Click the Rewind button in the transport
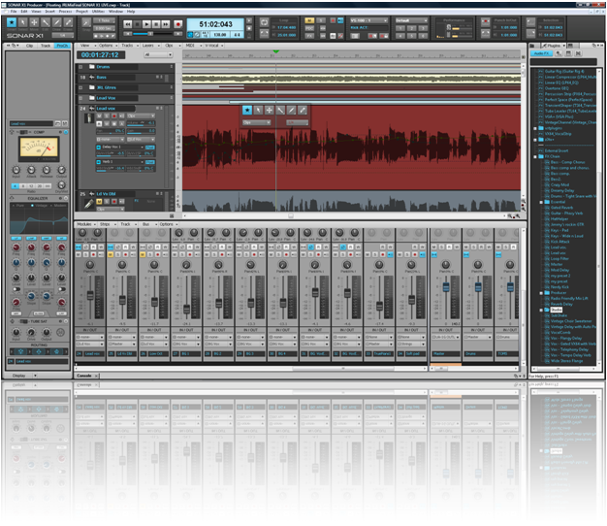 pyautogui.click(x=128, y=24)
